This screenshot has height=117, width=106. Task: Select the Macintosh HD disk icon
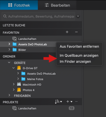tap(19, 84)
